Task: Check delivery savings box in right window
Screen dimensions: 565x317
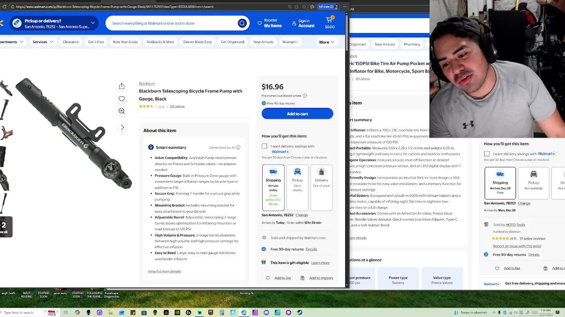Action: [487, 154]
